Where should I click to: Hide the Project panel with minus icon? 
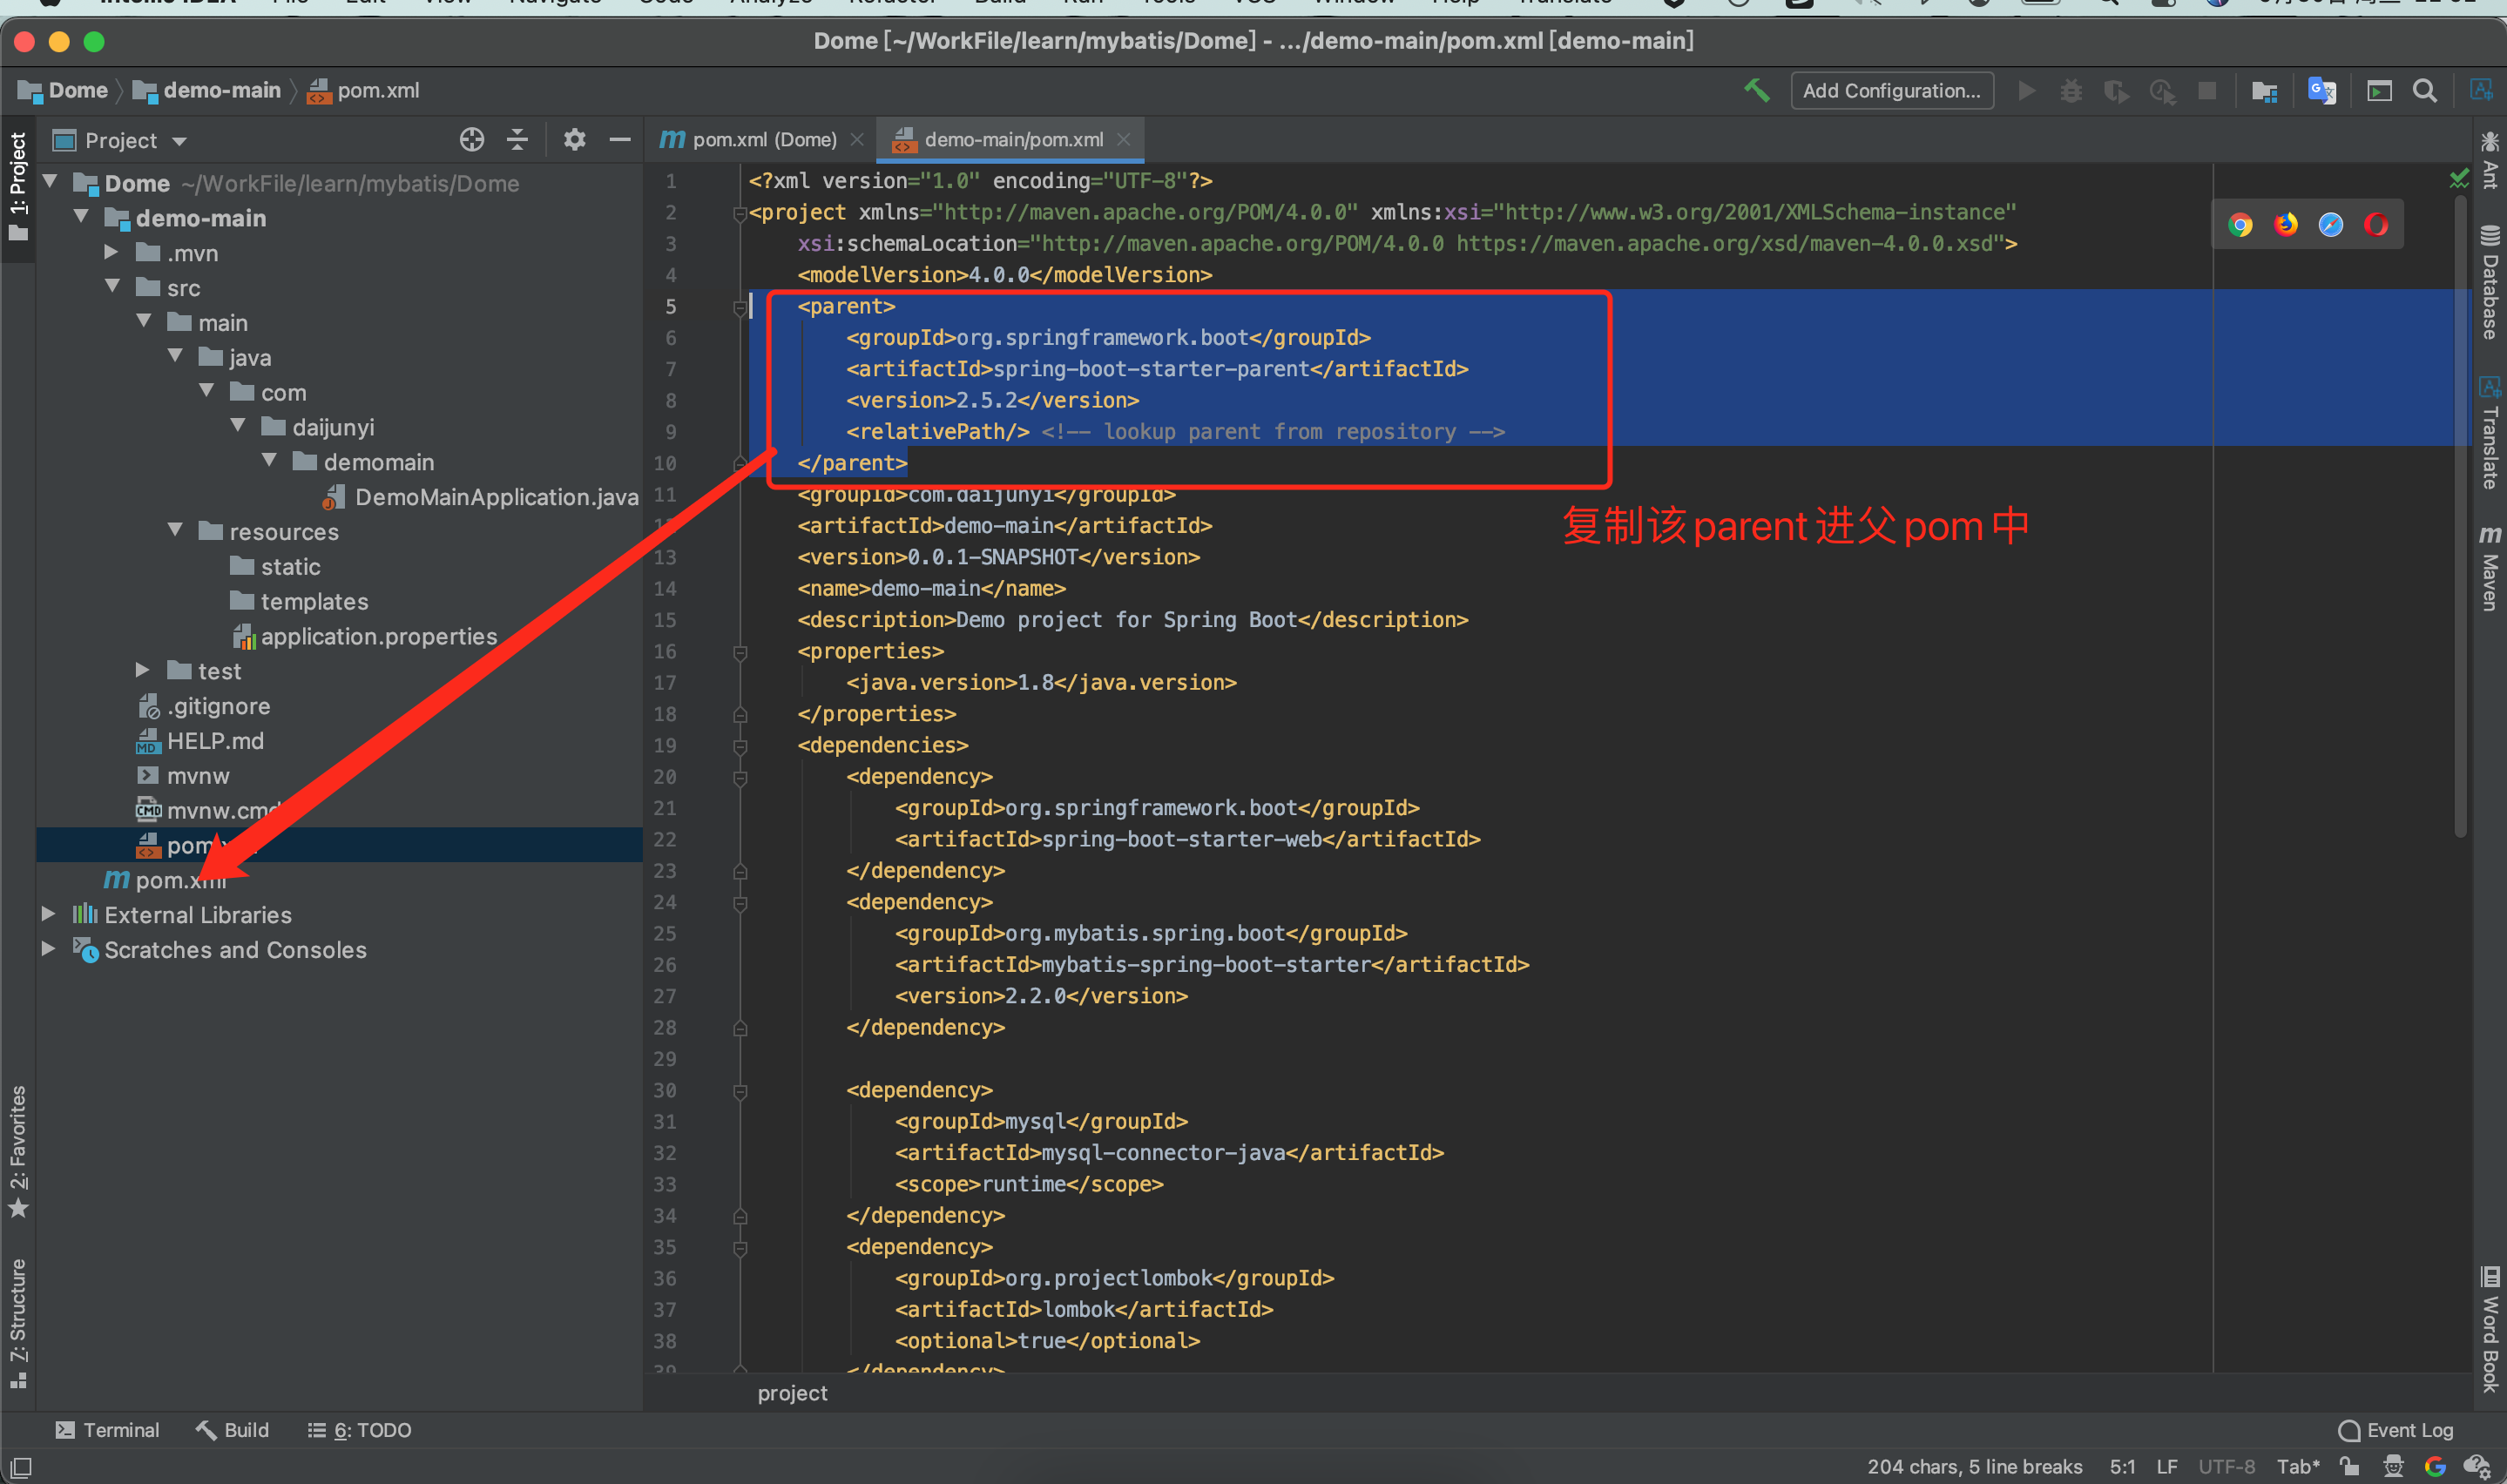pyautogui.click(x=620, y=140)
